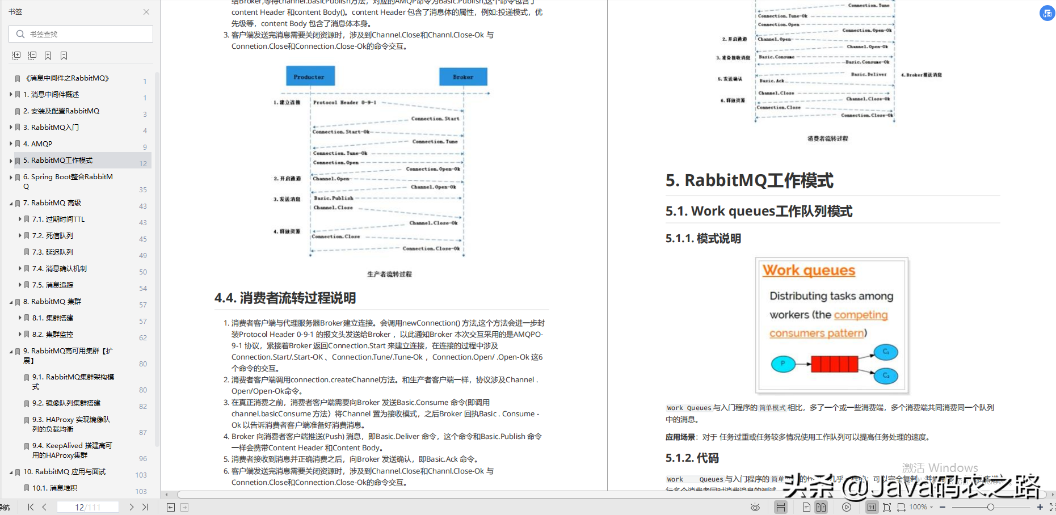Open bookmark '2. 安装及配置RabbitMQ'

tap(61, 111)
